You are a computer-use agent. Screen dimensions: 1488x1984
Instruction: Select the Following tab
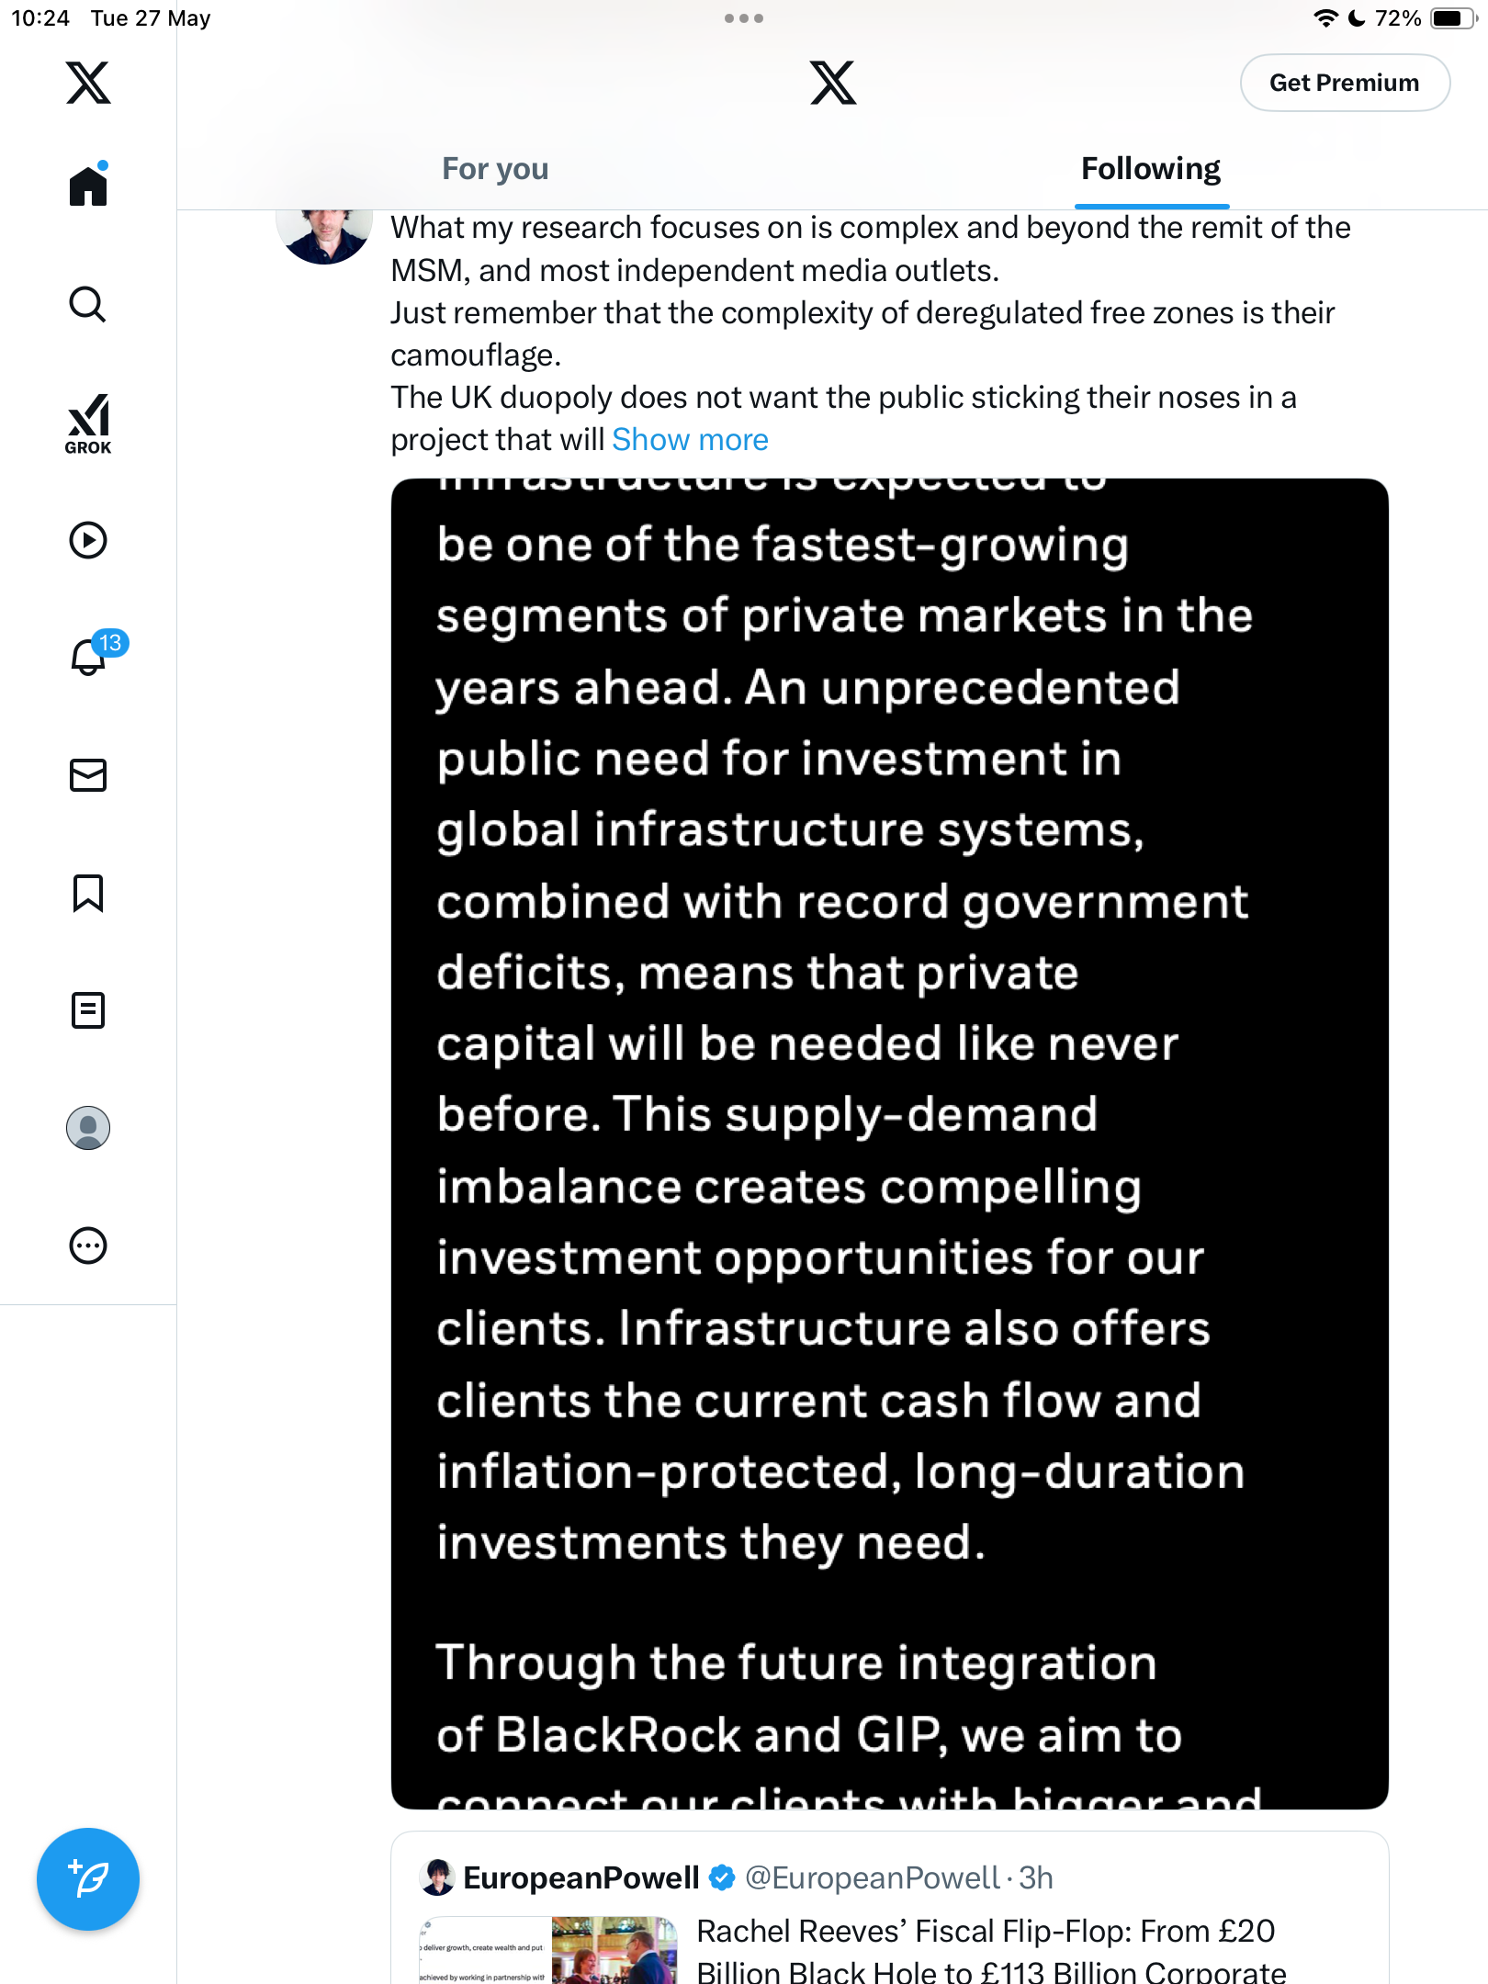1151,169
